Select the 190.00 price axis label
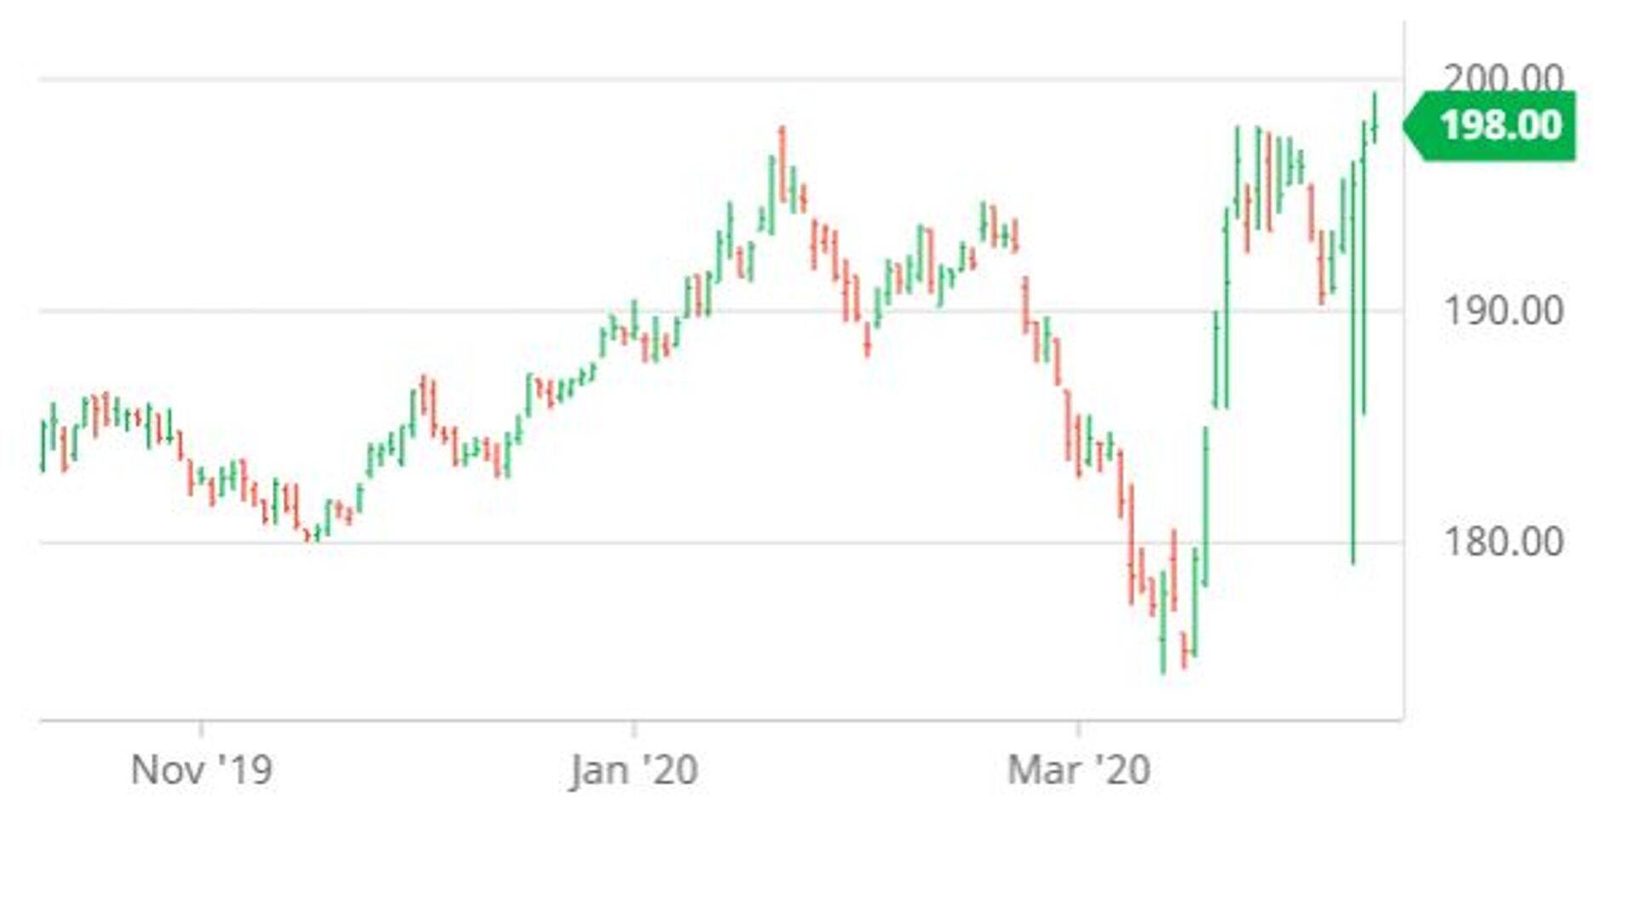1635x908 pixels. pyautogui.click(x=1503, y=311)
